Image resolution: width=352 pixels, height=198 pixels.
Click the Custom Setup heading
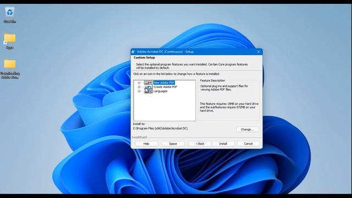coord(144,58)
